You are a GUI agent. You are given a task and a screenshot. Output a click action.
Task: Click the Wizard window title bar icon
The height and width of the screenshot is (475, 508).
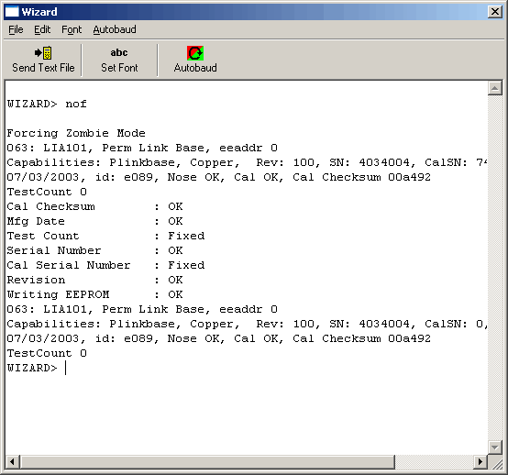pos(12,12)
